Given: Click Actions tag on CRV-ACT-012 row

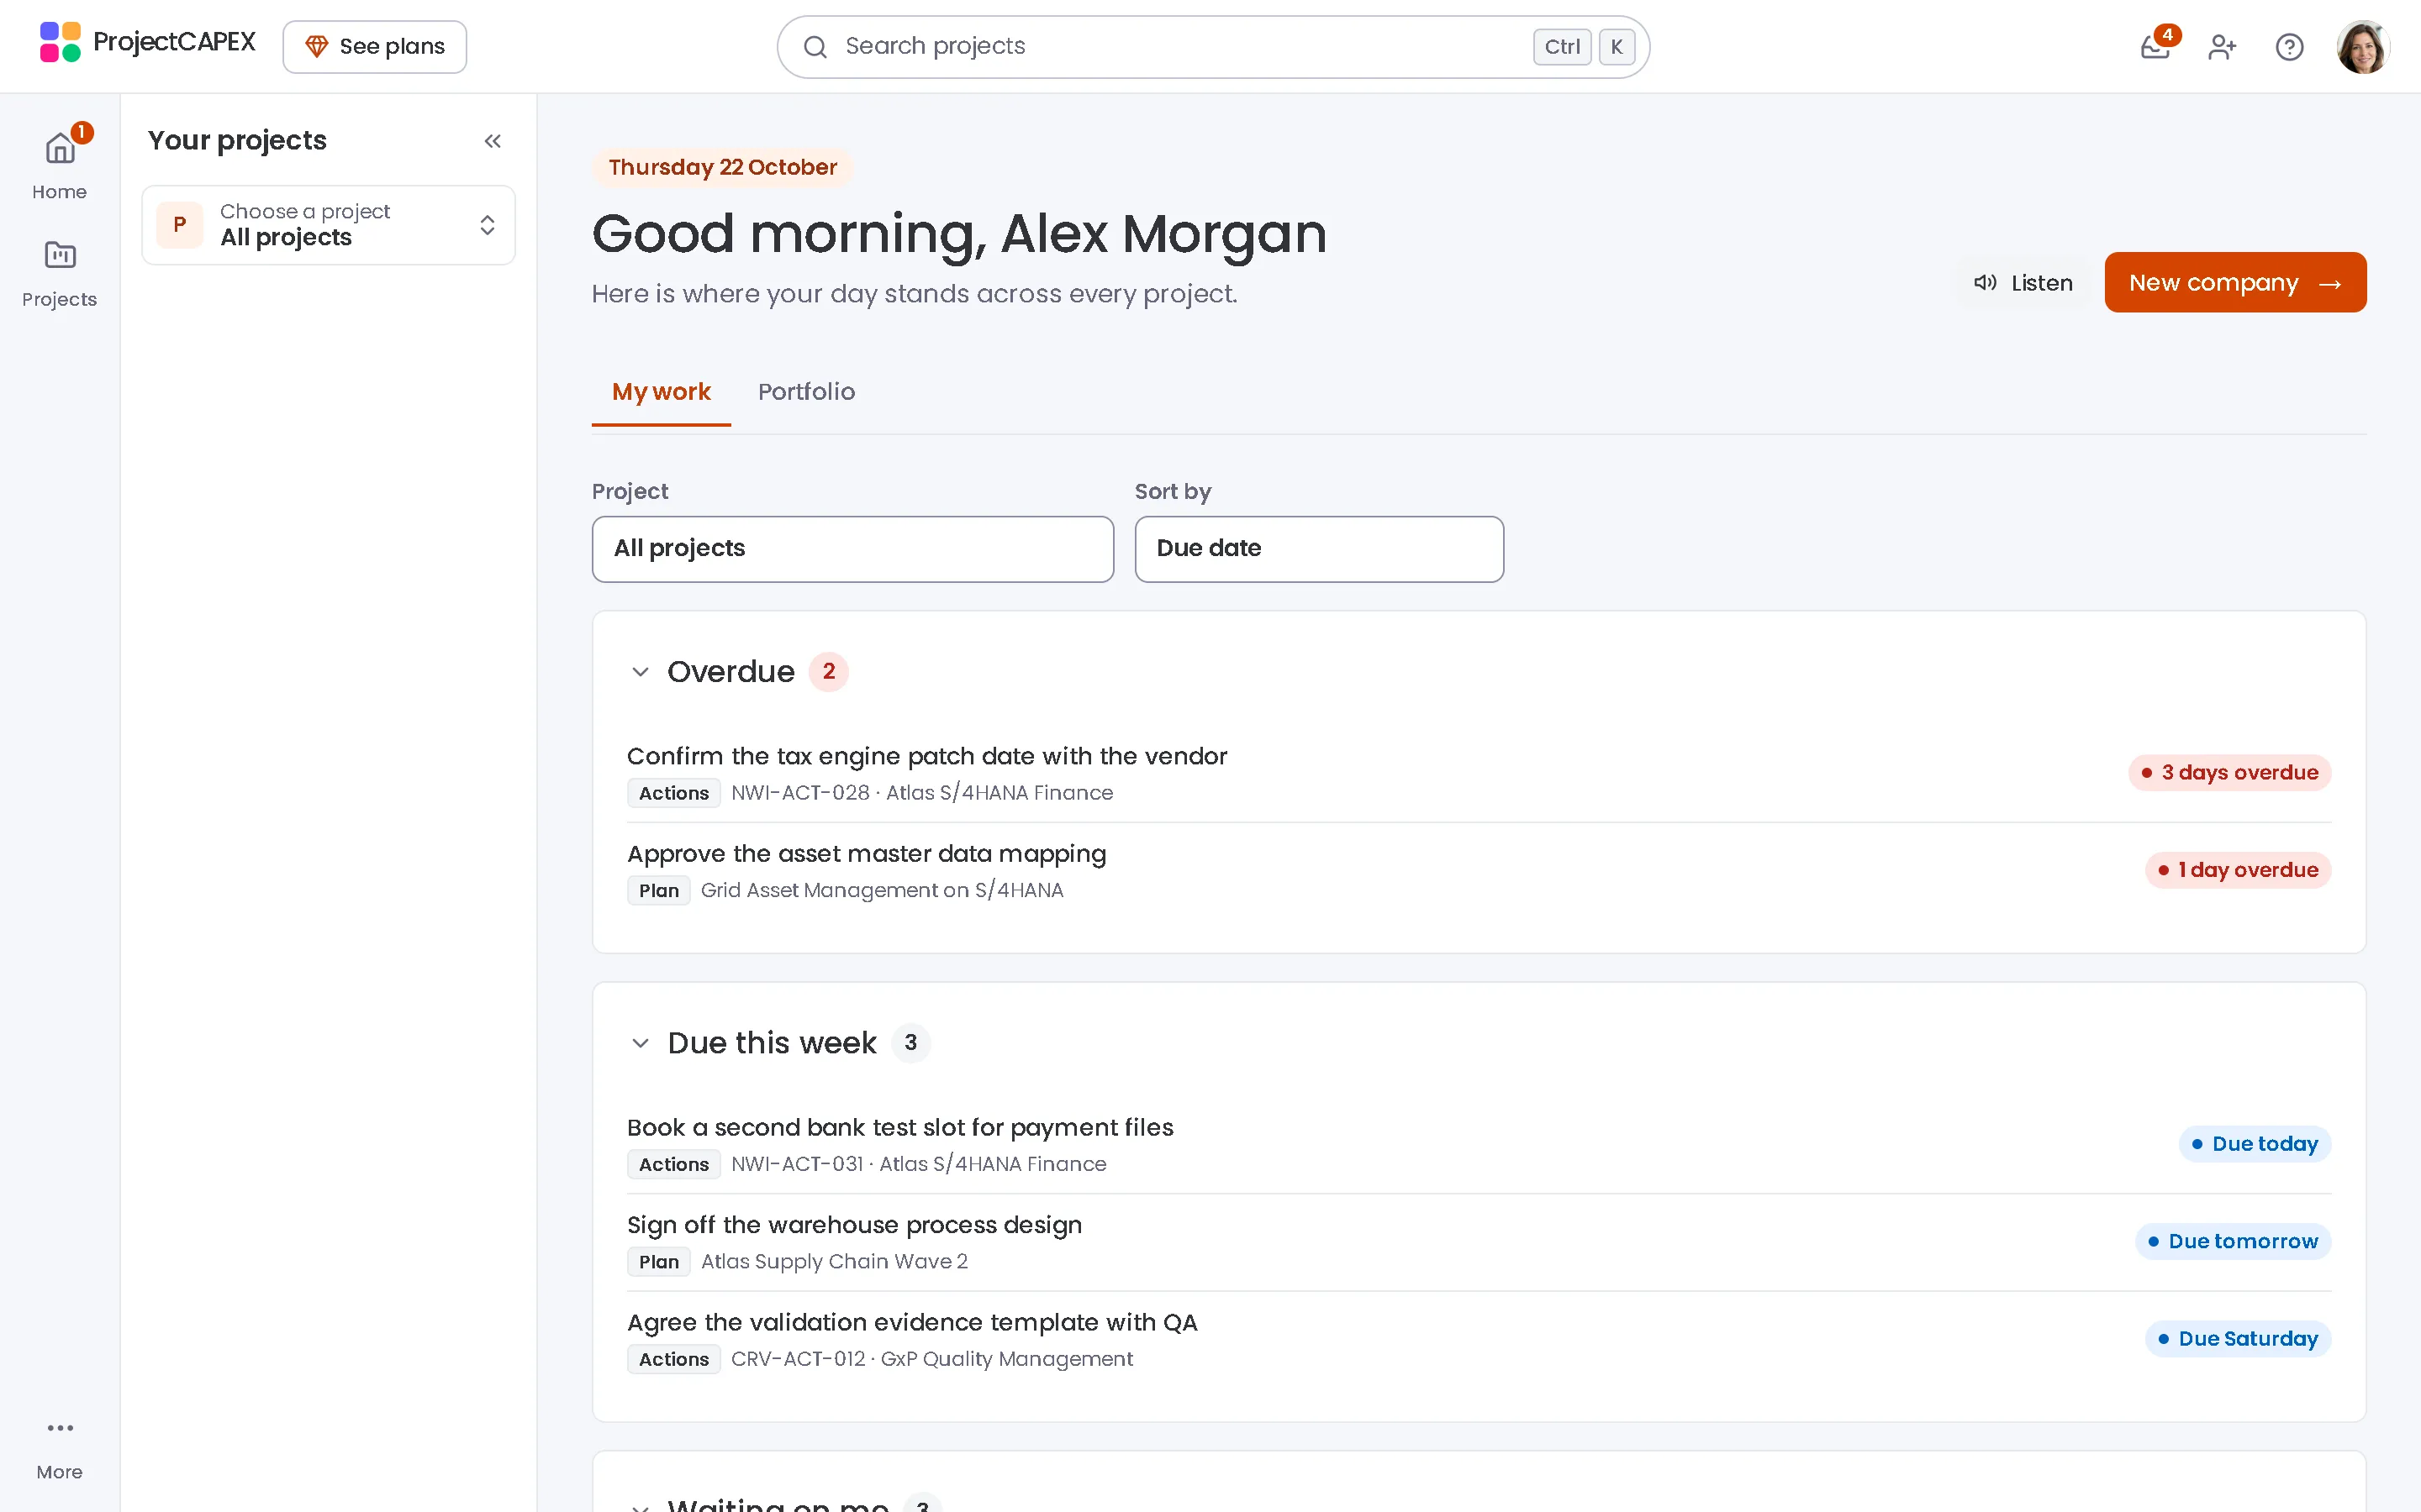Looking at the screenshot, I should [x=674, y=1359].
